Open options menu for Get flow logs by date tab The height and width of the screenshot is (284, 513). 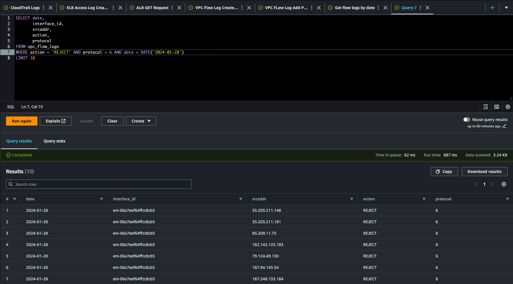tap(378, 8)
